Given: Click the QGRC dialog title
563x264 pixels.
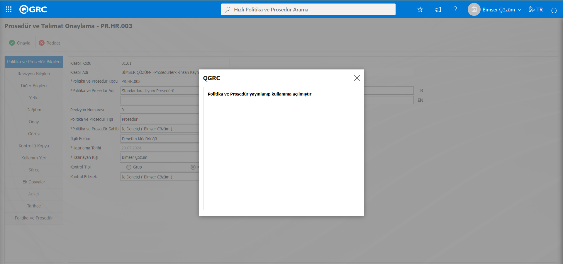Looking at the screenshot, I should click(x=211, y=78).
